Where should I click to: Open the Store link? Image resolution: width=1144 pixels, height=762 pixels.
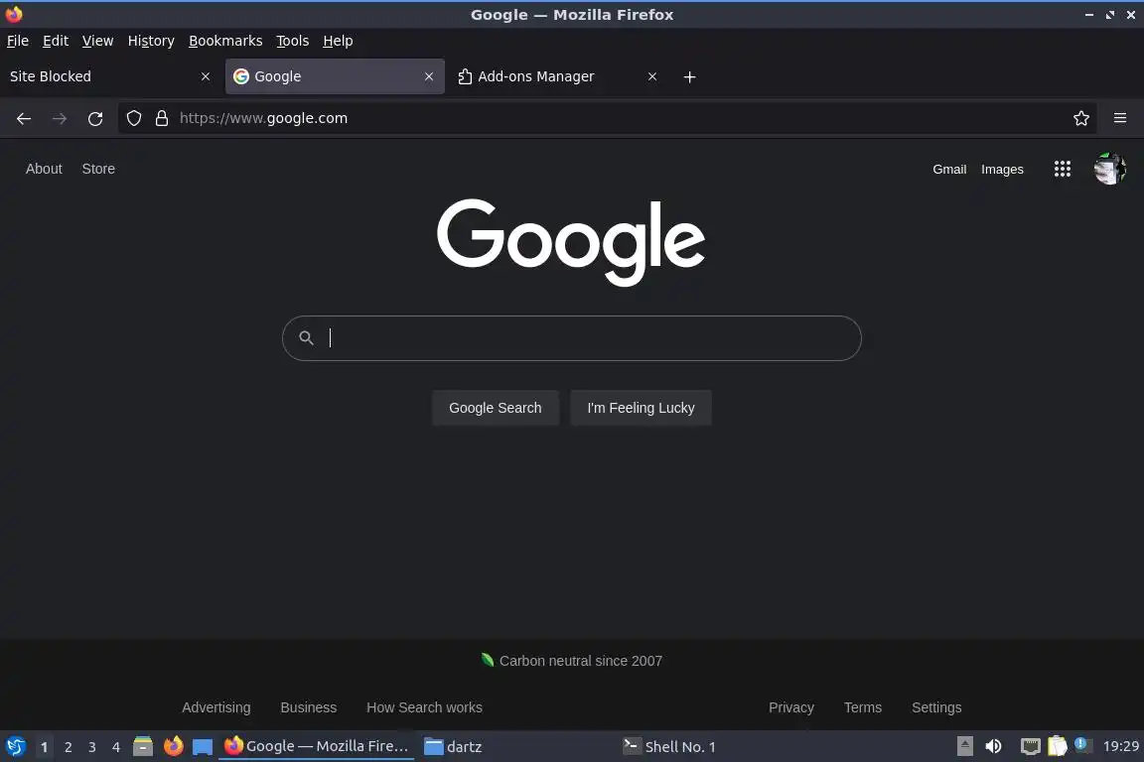point(98,169)
